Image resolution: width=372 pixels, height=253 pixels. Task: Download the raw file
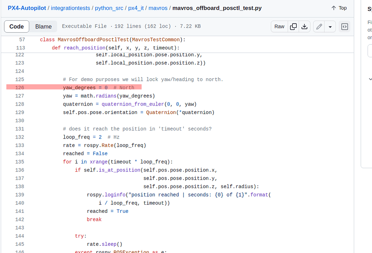click(304, 26)
